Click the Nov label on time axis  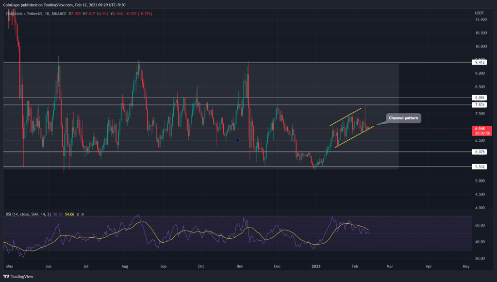[x=239, y=266]
